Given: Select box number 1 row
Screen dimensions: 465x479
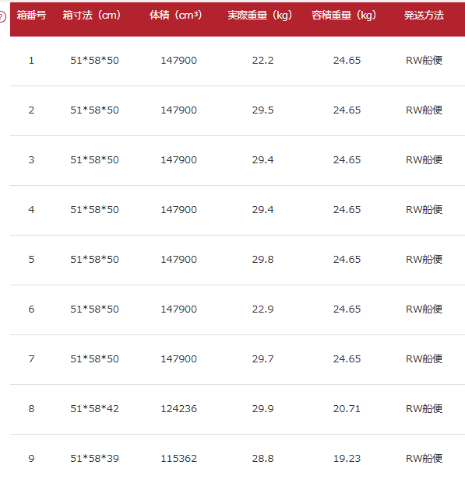Looking at the screenshot, I should pos(238,61).
